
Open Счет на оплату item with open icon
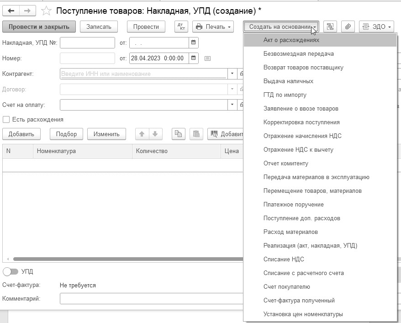241,105
